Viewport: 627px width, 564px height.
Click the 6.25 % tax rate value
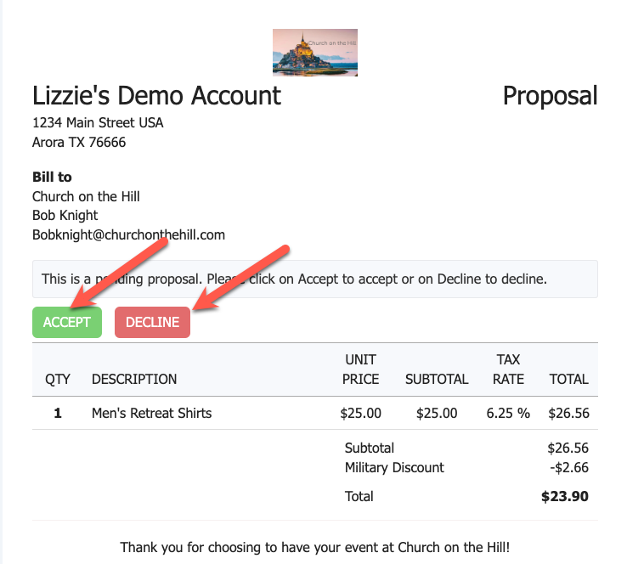click(x=508, y=414)
